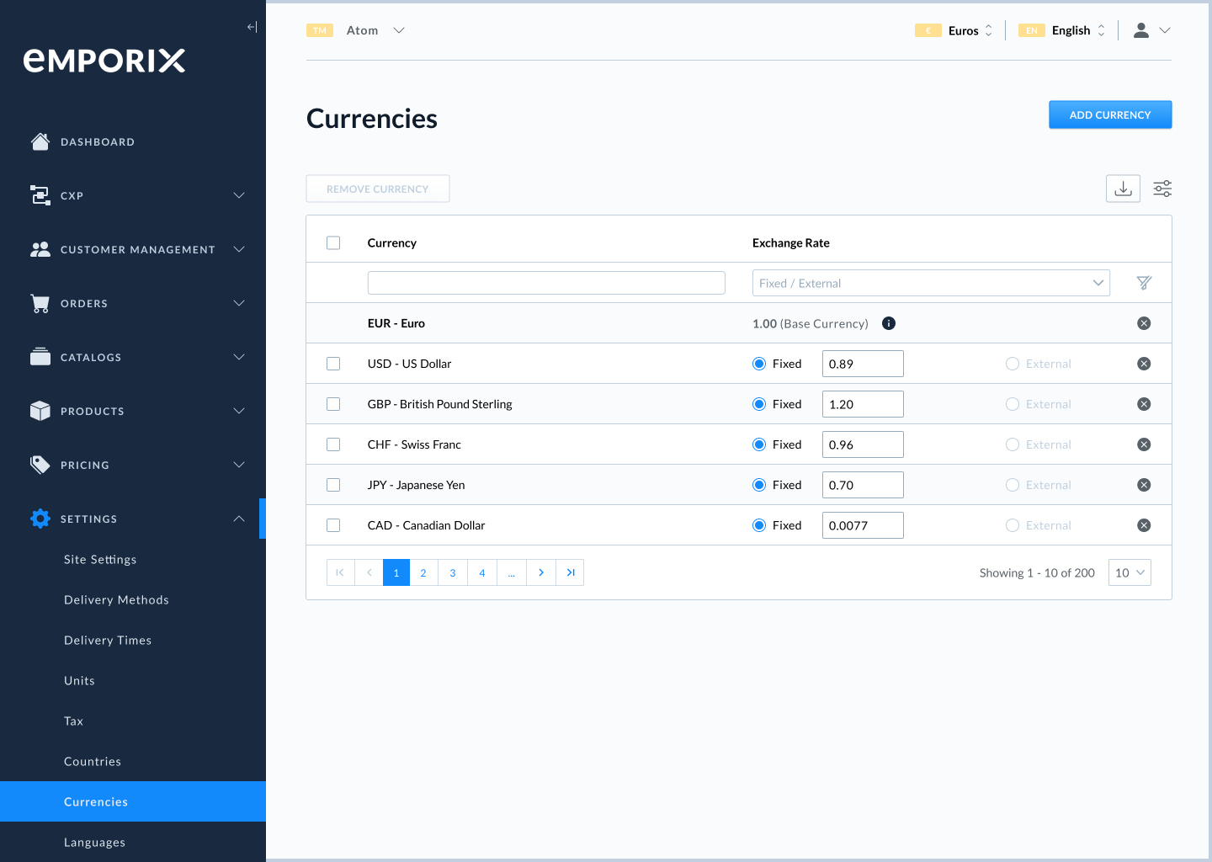Check the select-all checkbox in table header
Image resolution: width=1212 pixels, height=862 pixels.
click(x=333, y=242)
